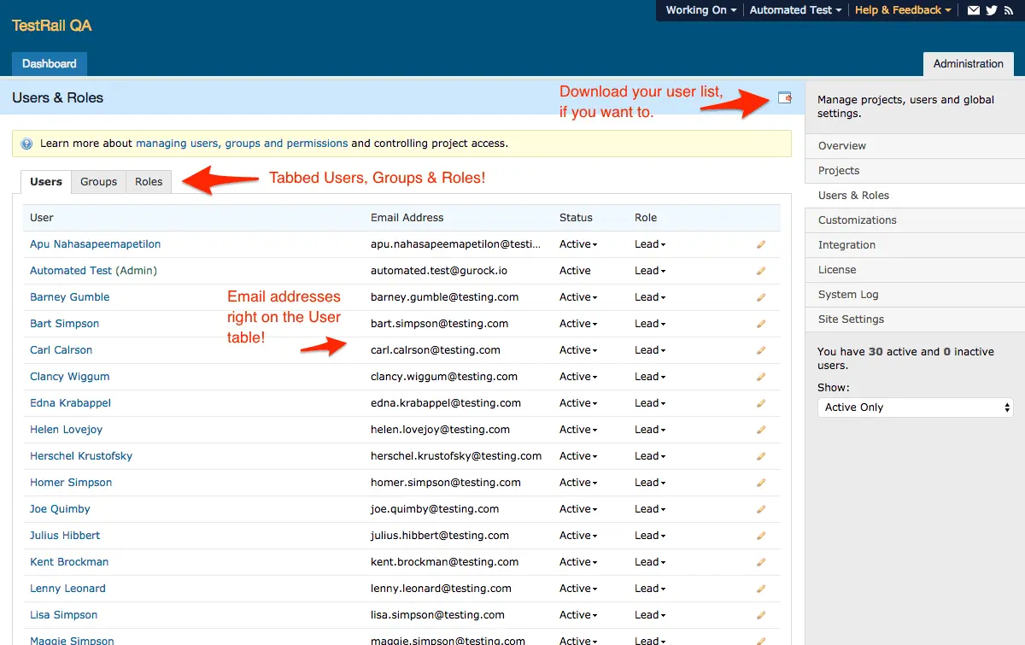Click pencil icon for Julius Hibbert
The width and height of the screenshot is (1025, 645).
761,536
